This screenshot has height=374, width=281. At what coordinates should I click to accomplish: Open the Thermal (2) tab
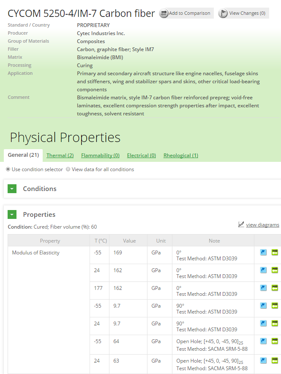tap(60, 156)
